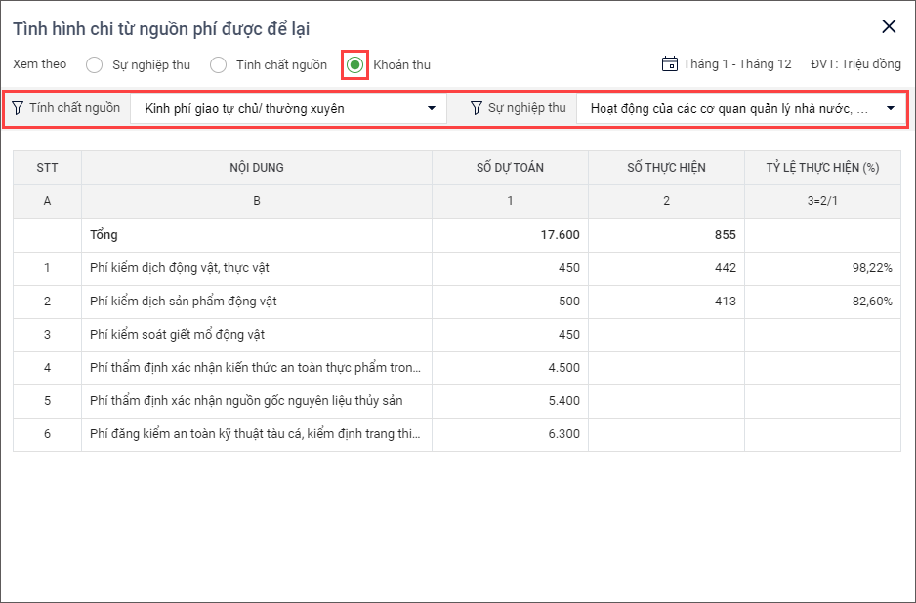Click the NỘI DUNG column header
916x603 pixels.
pyautogui.click(x=257, y=168)
